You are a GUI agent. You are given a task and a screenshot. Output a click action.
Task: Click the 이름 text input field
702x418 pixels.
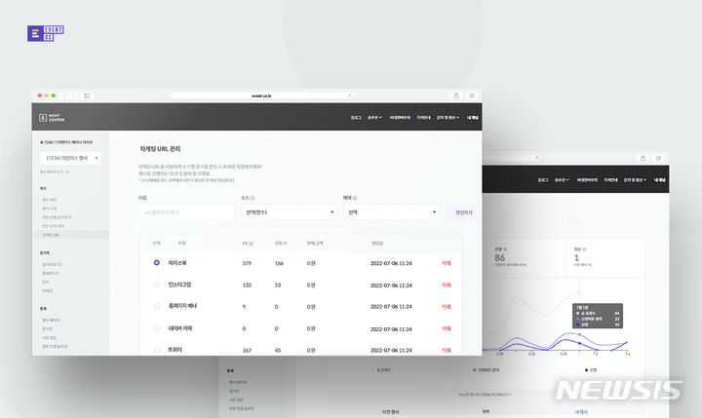(186, 211)
